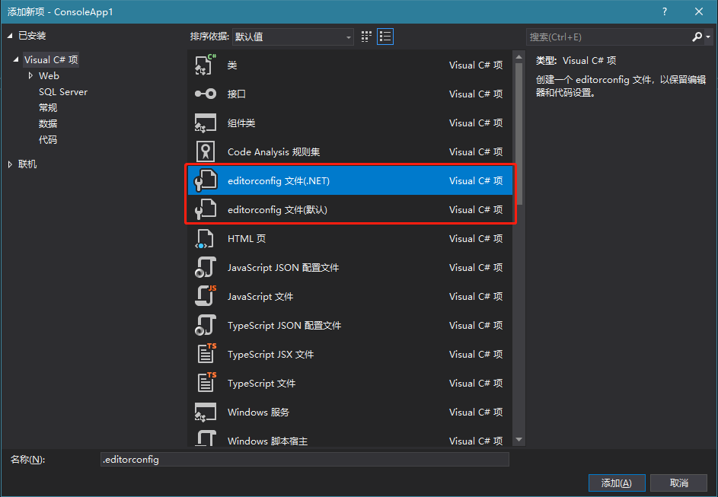This screenshot has height=497, width=718.
Task: Click the 添加 button to add item
Action: [x=616, y=483]
